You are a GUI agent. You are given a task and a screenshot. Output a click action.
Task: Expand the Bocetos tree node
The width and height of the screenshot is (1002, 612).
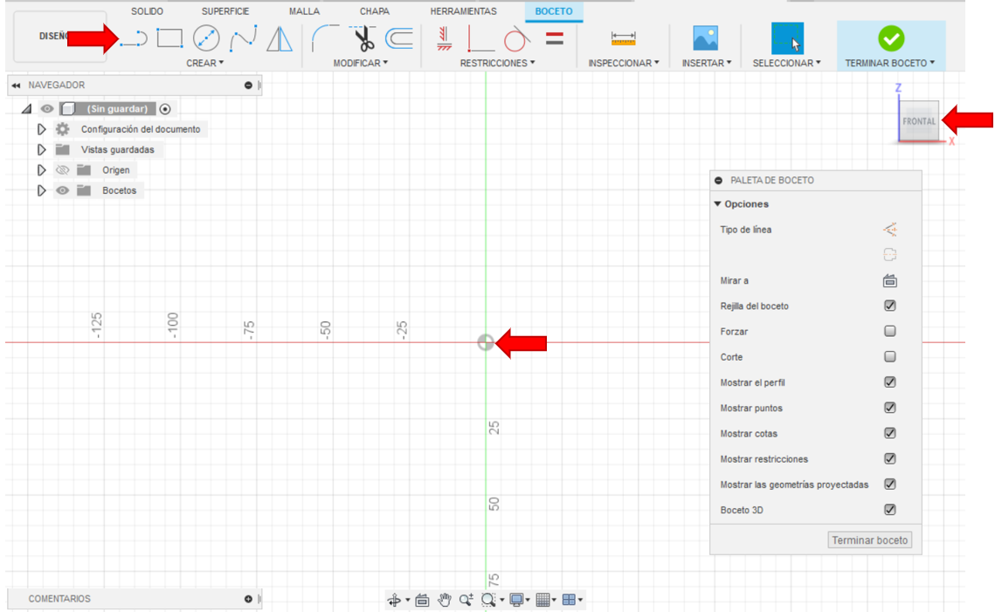click(x=42, y=190)
